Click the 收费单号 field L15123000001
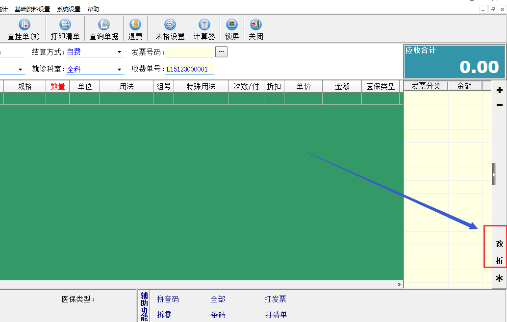The width and height of the screenshot is (507, 322). pyautogui.click(x=190, y=69)
